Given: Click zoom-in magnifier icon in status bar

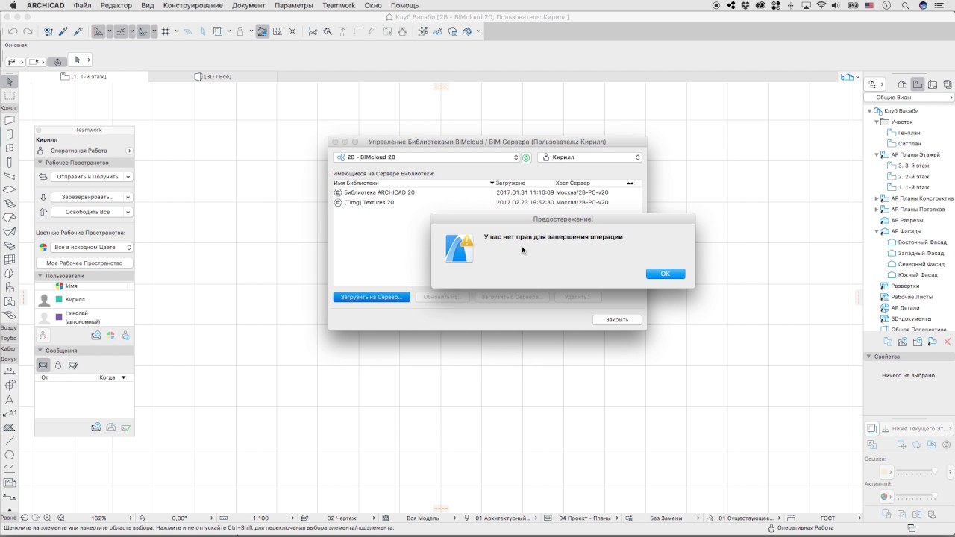Looking at the screenshot, I should coord(47,518).
